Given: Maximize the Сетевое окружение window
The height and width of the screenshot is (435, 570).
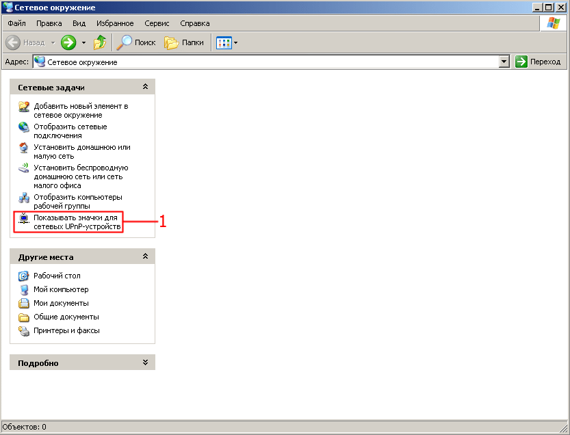Looking at the screenshot, I should (549, 8).
